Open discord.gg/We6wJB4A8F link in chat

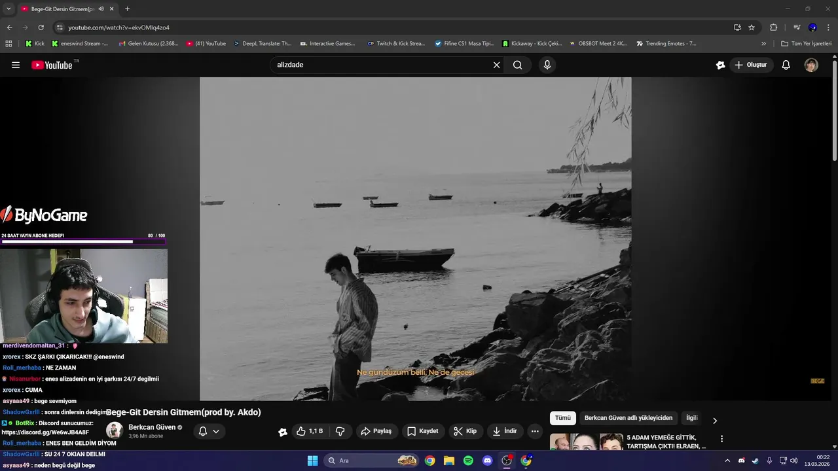(x=45, y=432)
